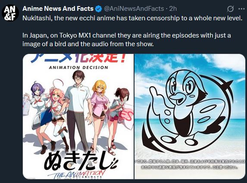The image size is (247, 183).
Task: Open the bird mascot beach image
Action: (190, 117)
